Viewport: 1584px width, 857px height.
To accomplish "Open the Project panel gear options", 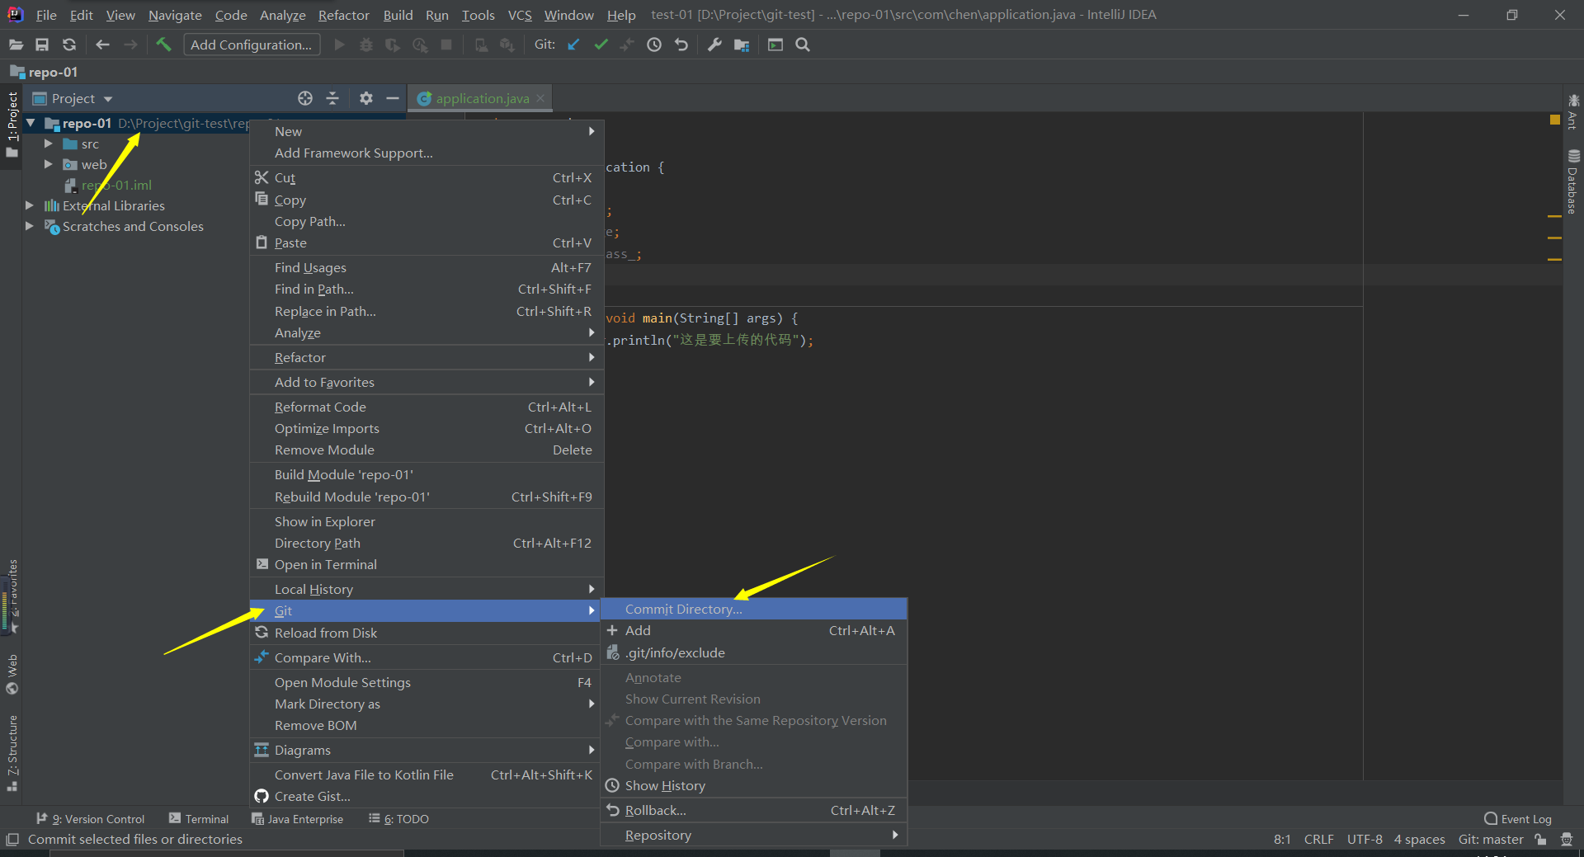I will [366, 98].
